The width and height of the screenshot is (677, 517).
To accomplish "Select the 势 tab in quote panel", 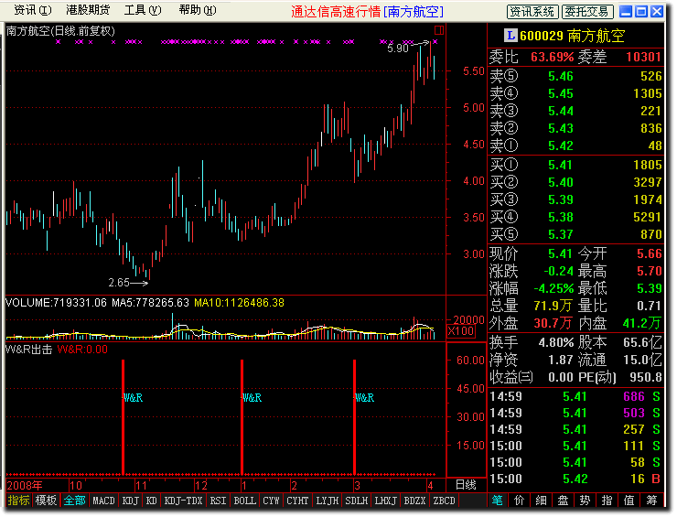I will pyautogui.click(x=585, y=501).
